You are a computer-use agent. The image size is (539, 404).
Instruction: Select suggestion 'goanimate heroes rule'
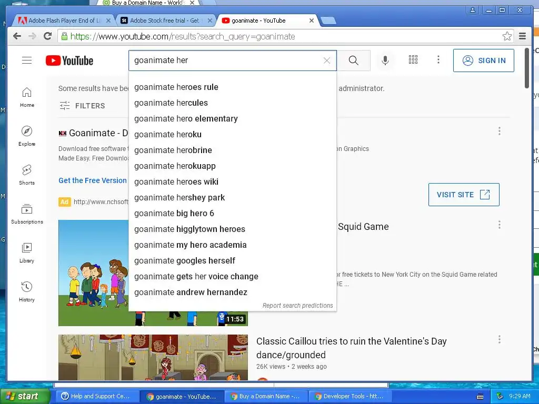[x=233, y=87]
